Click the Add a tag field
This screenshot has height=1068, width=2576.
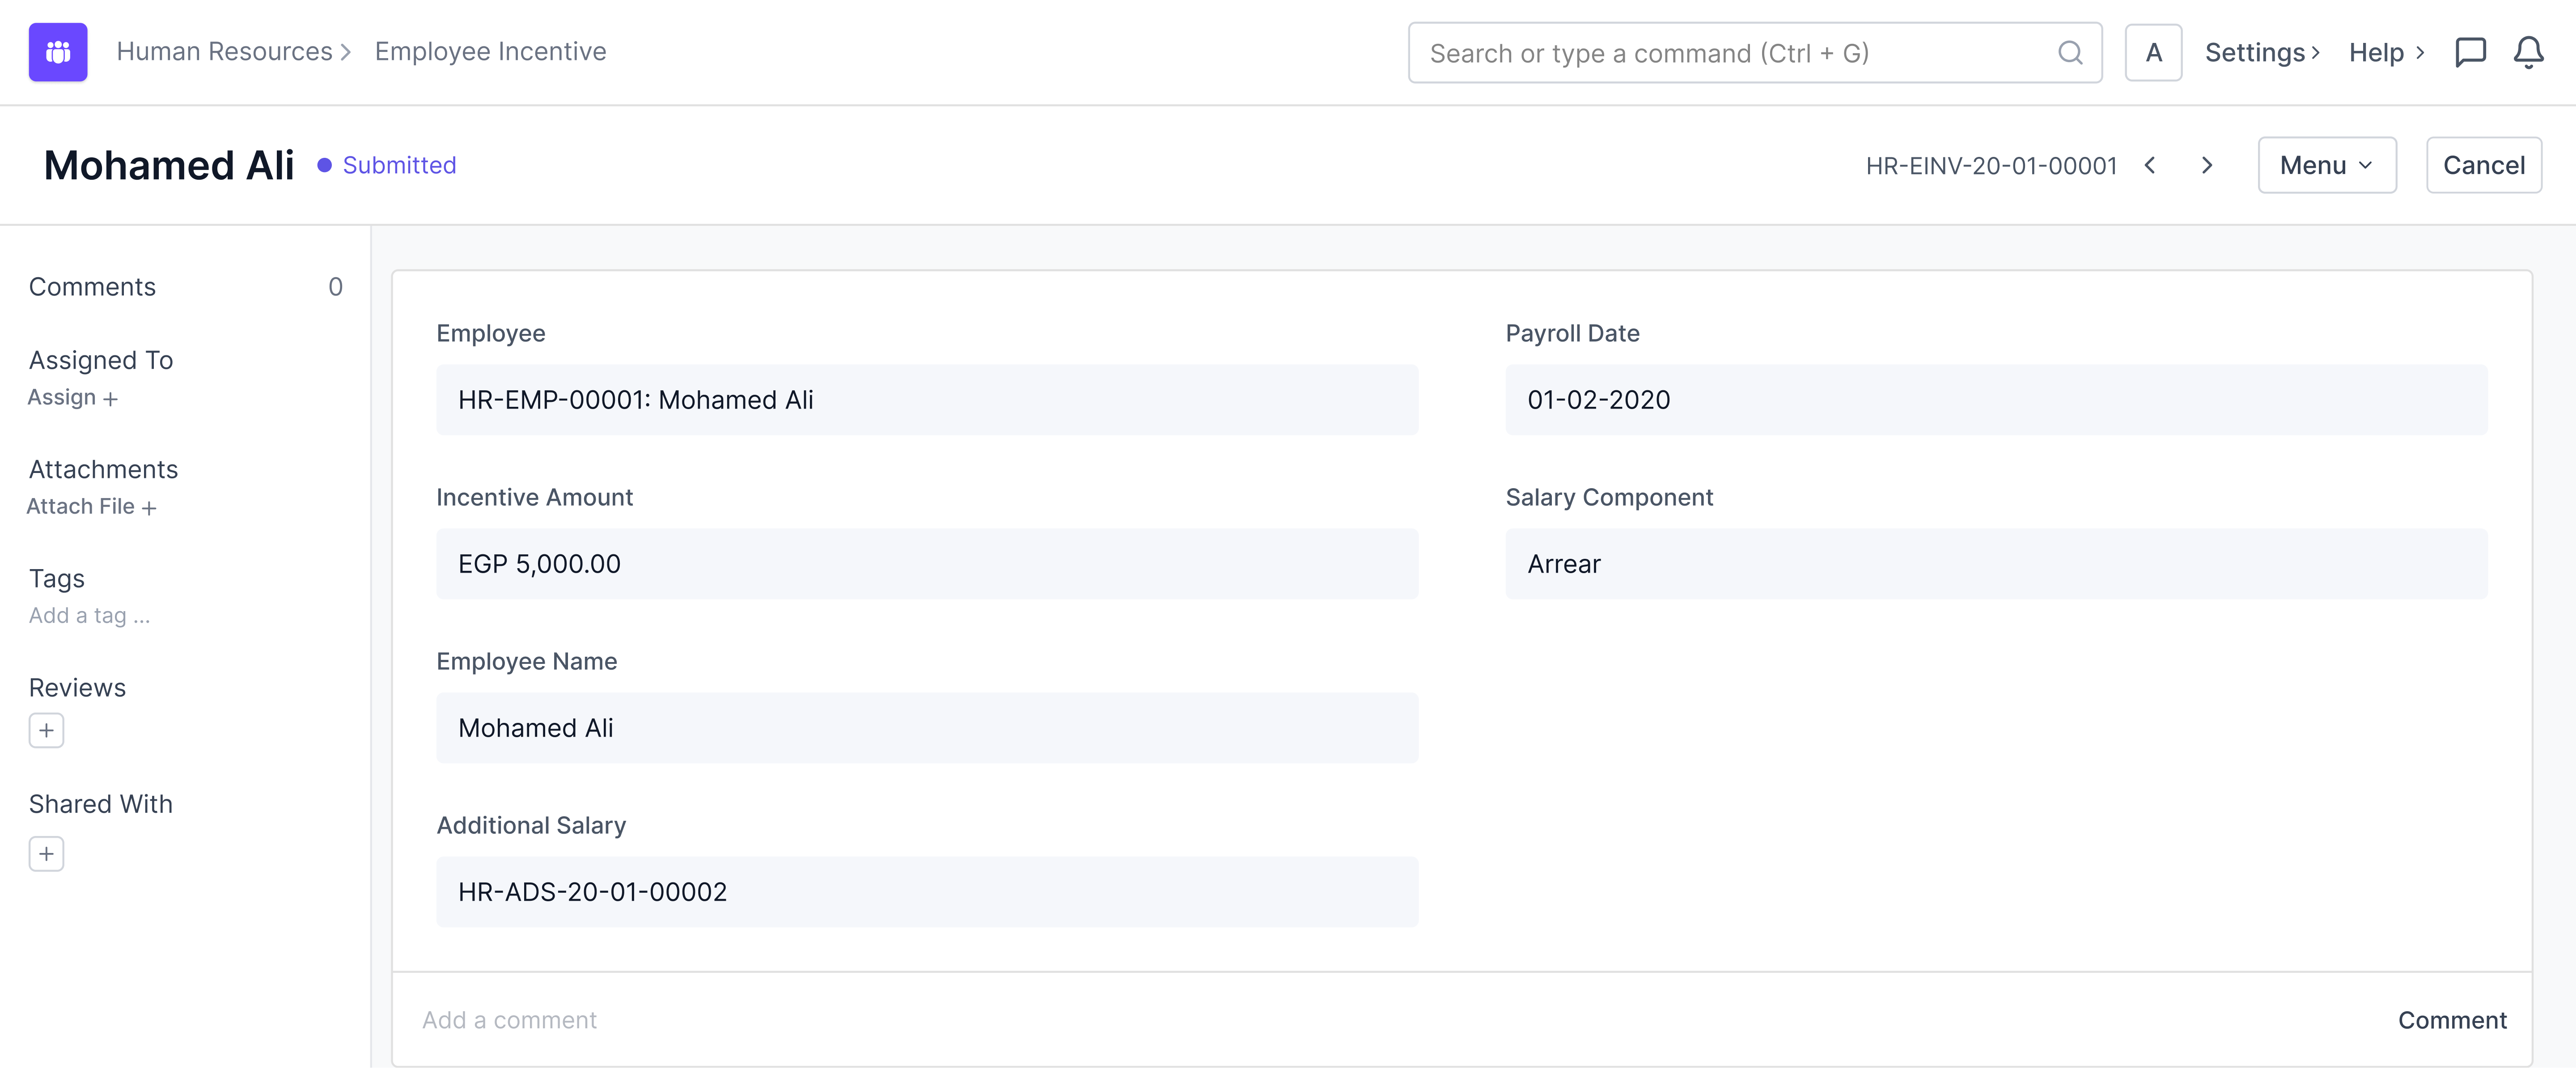(89, 616)
